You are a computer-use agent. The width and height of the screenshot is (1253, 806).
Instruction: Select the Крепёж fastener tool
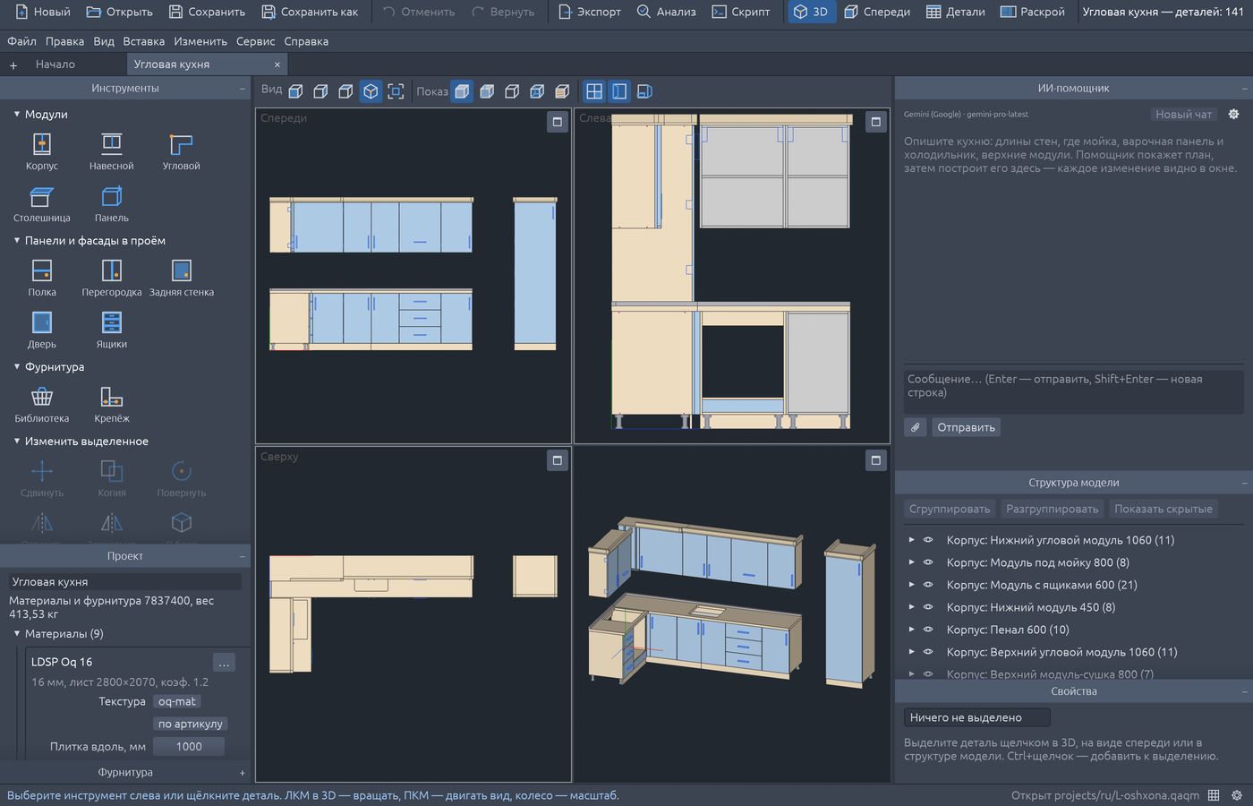111,405
